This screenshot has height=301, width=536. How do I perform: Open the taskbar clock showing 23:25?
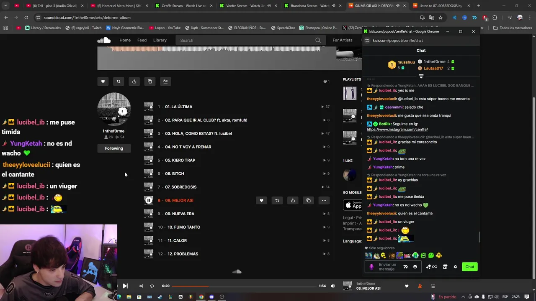[515, 297]
